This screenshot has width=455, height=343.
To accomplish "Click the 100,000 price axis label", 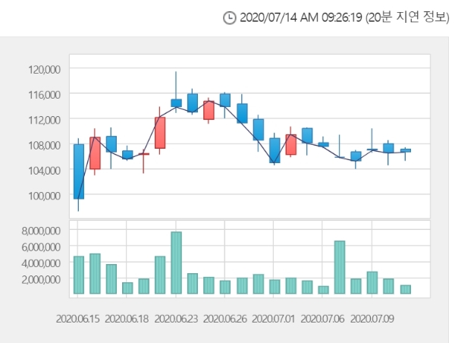I will tap(44, 196).
